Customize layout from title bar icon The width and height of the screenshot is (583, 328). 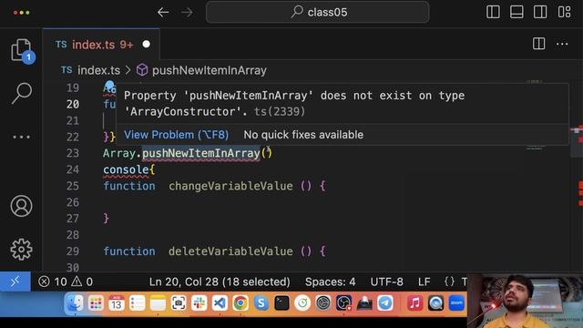[x=564, y=12]
